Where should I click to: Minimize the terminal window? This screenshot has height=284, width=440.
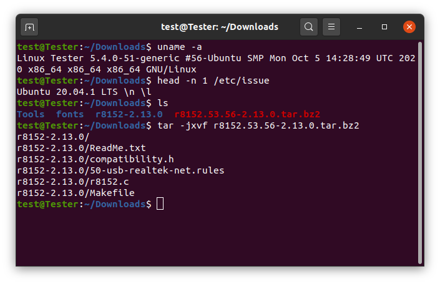(359, 27)
